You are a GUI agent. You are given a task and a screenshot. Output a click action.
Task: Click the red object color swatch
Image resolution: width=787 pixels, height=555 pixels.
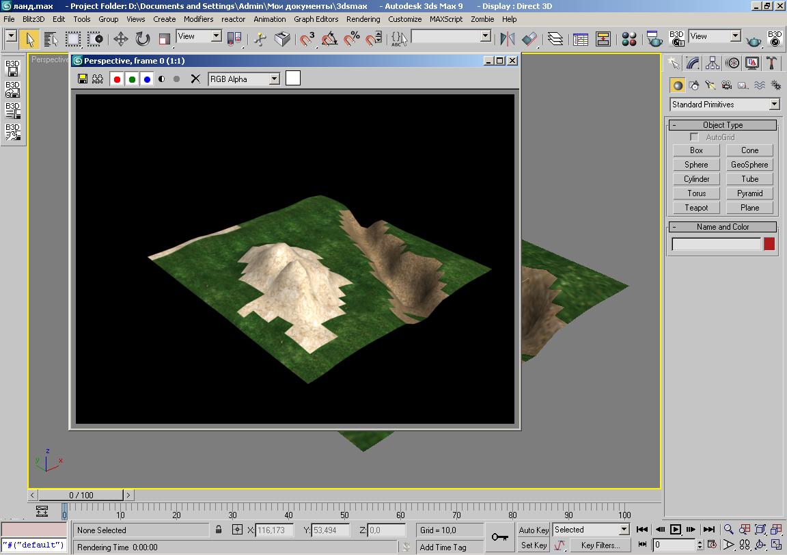[x=769, y=244]
